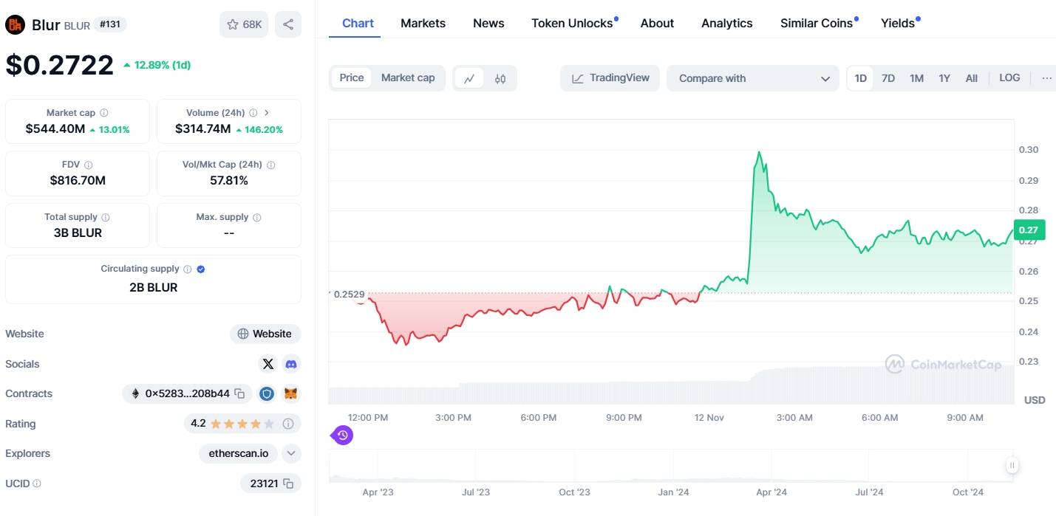Set chart range to All
Viewport: 1056px width, 516px height.
(972, 78)
